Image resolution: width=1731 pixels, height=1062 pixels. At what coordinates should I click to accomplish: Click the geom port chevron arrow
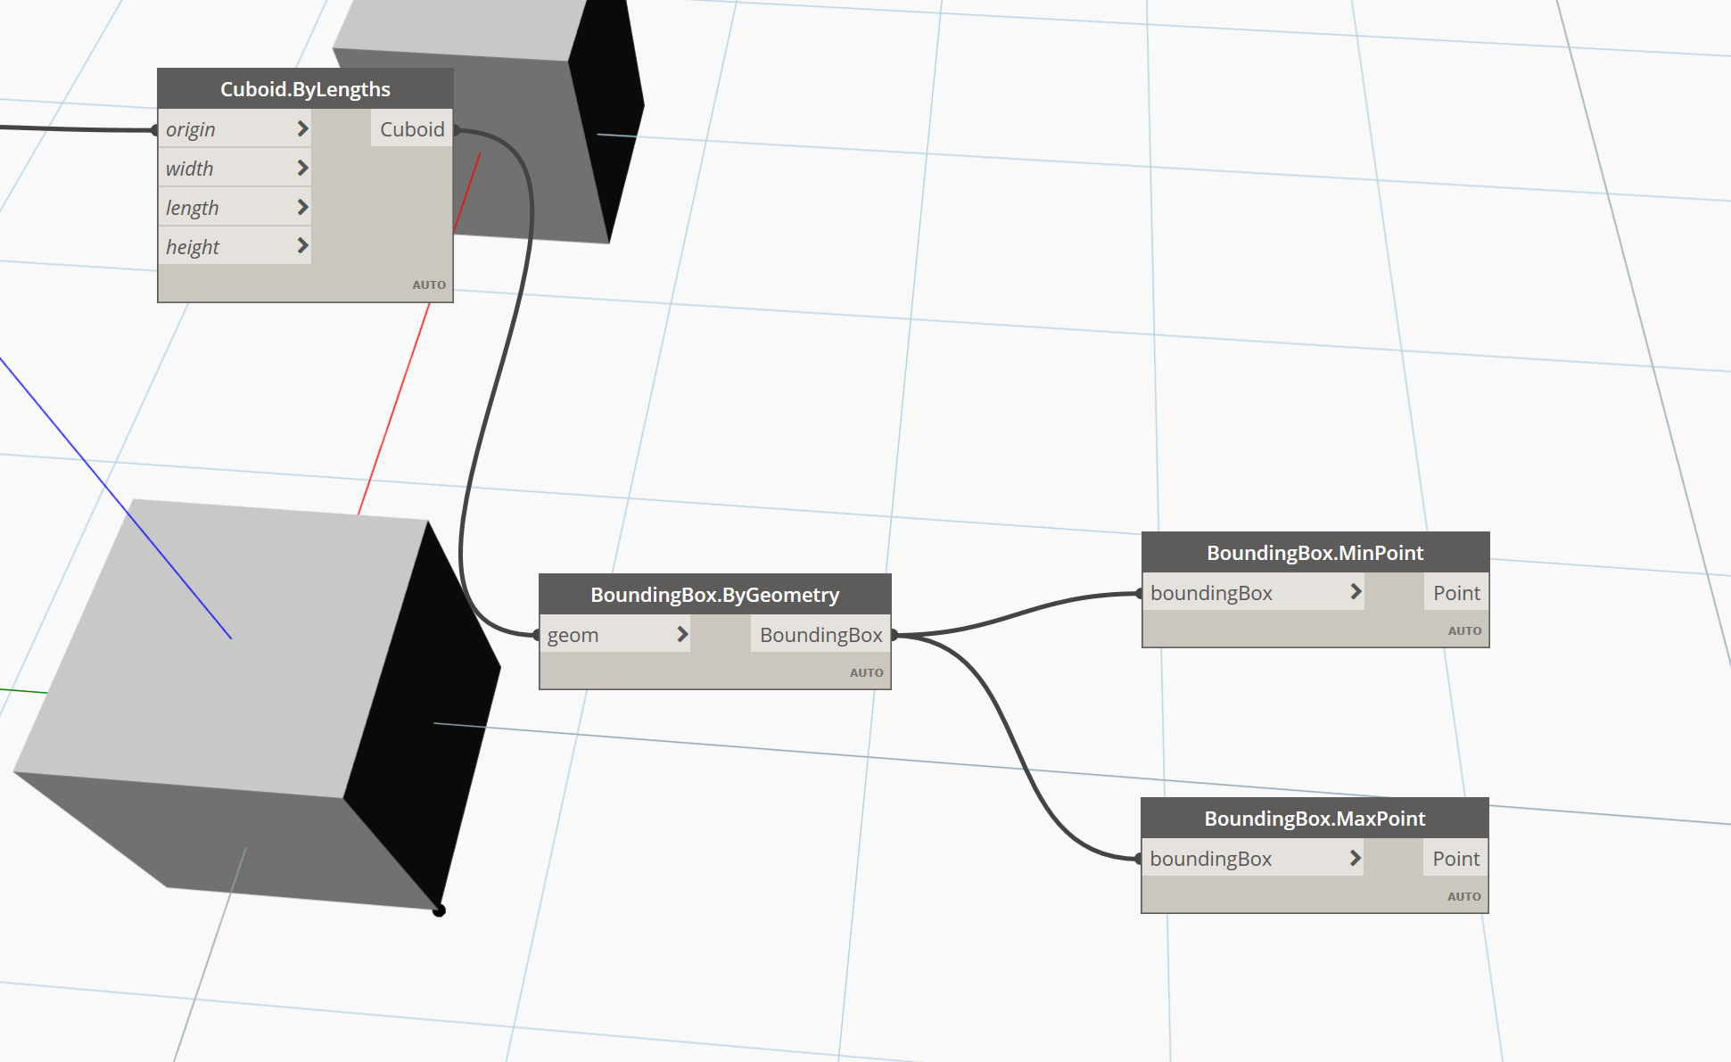(x=682, y=634)
